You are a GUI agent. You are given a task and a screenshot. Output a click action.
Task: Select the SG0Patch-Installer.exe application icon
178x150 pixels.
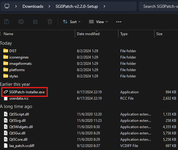pyautogui.click(x=6, y=92)
